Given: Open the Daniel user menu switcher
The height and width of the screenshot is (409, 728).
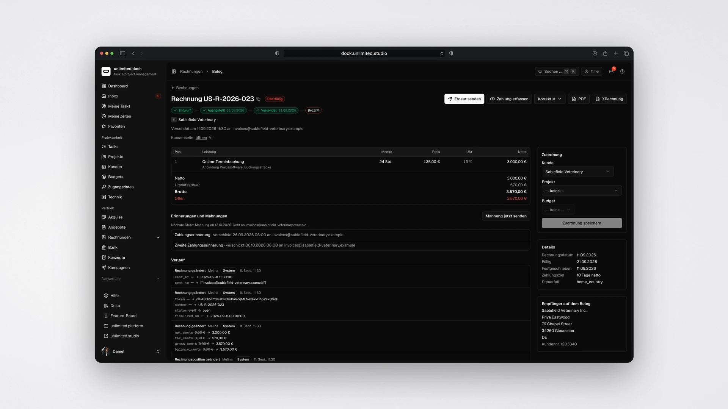Looking at the screenshot, I should 131,351.
